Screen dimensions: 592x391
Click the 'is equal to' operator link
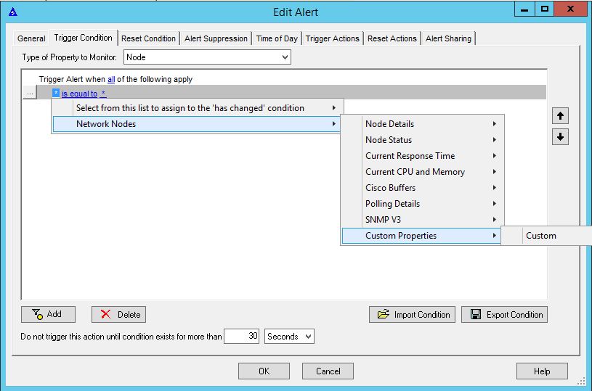pos(80,94)
